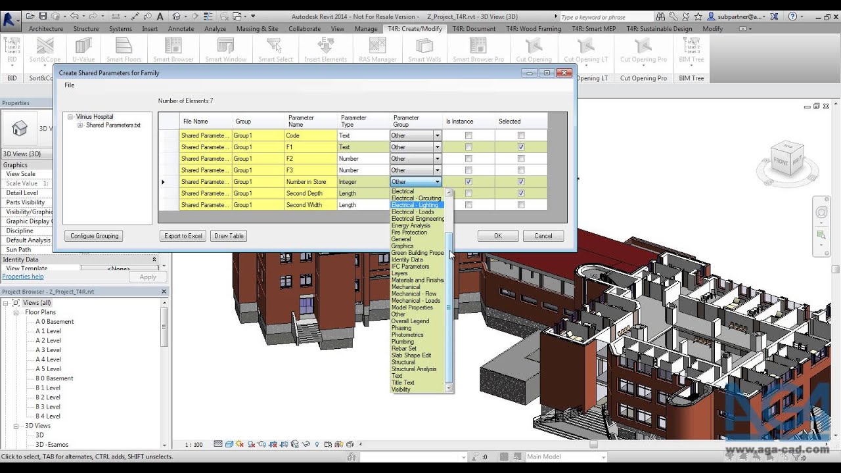Collapse the 3D Views node in Project Browser
This screenshot has height=473, width=841.
[x=16, y=426]
